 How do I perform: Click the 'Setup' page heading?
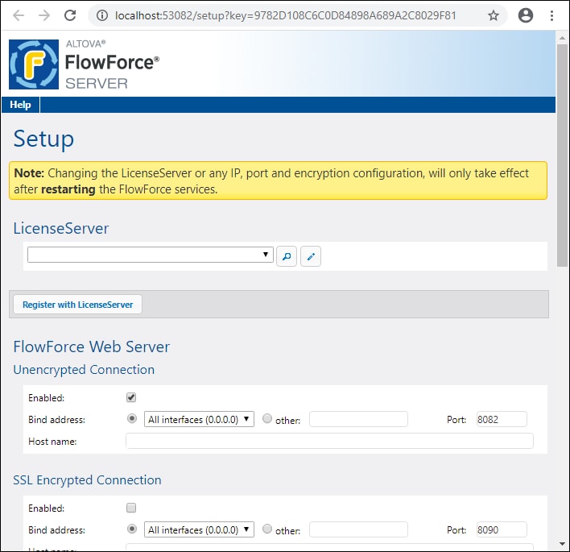(x=43, y=139)
